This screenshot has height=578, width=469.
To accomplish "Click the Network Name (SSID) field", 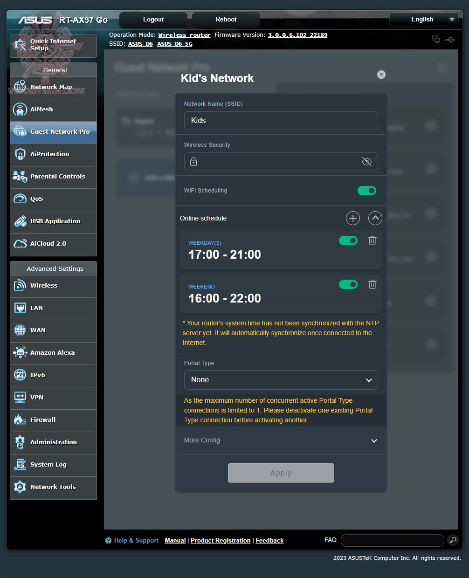I will pyautogui.click(x=281, y=121).
